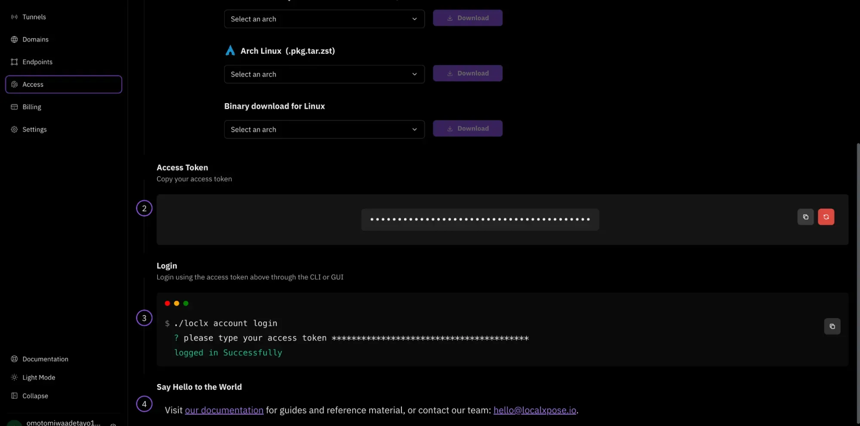Toggle Light Mode
Viewport: 860px width, 426px height.
click(x=13, y=377)
